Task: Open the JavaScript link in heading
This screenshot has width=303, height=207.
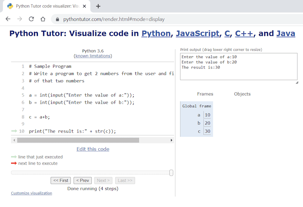Action: coord(197,33)
